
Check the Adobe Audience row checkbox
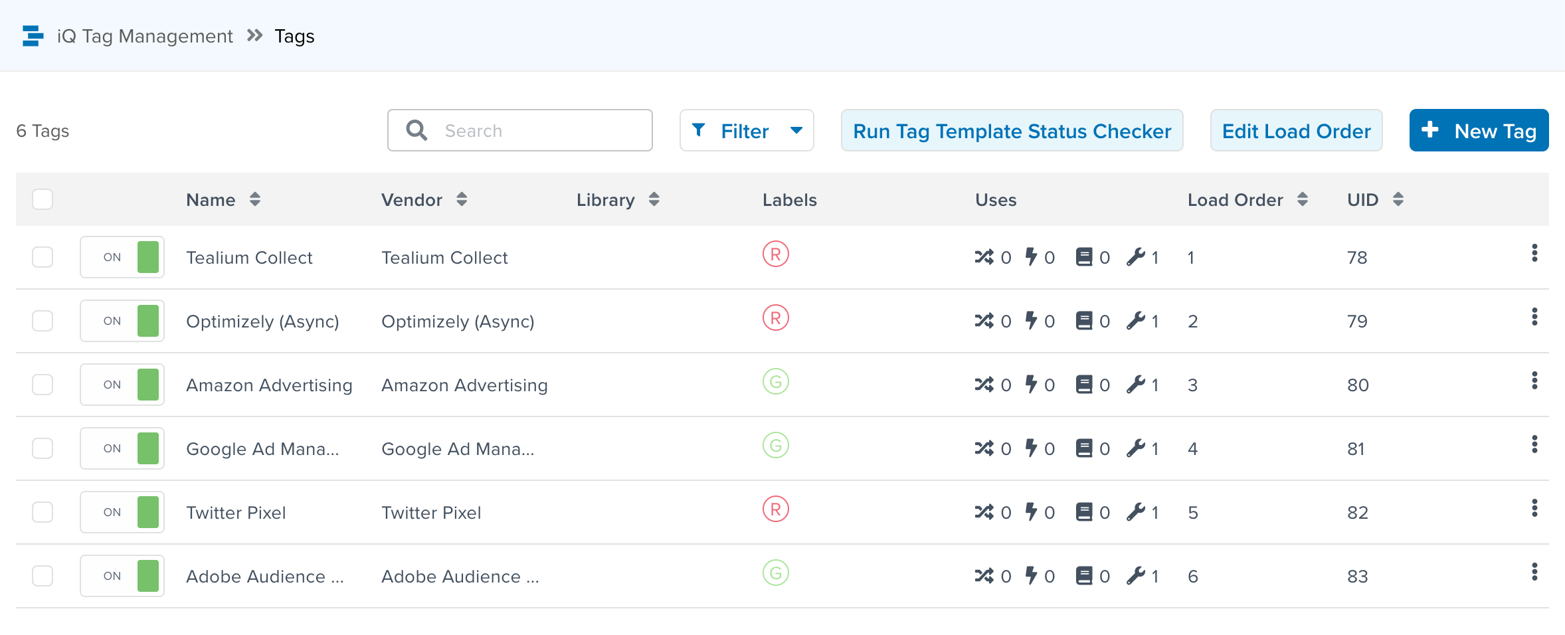coord(43,576)
